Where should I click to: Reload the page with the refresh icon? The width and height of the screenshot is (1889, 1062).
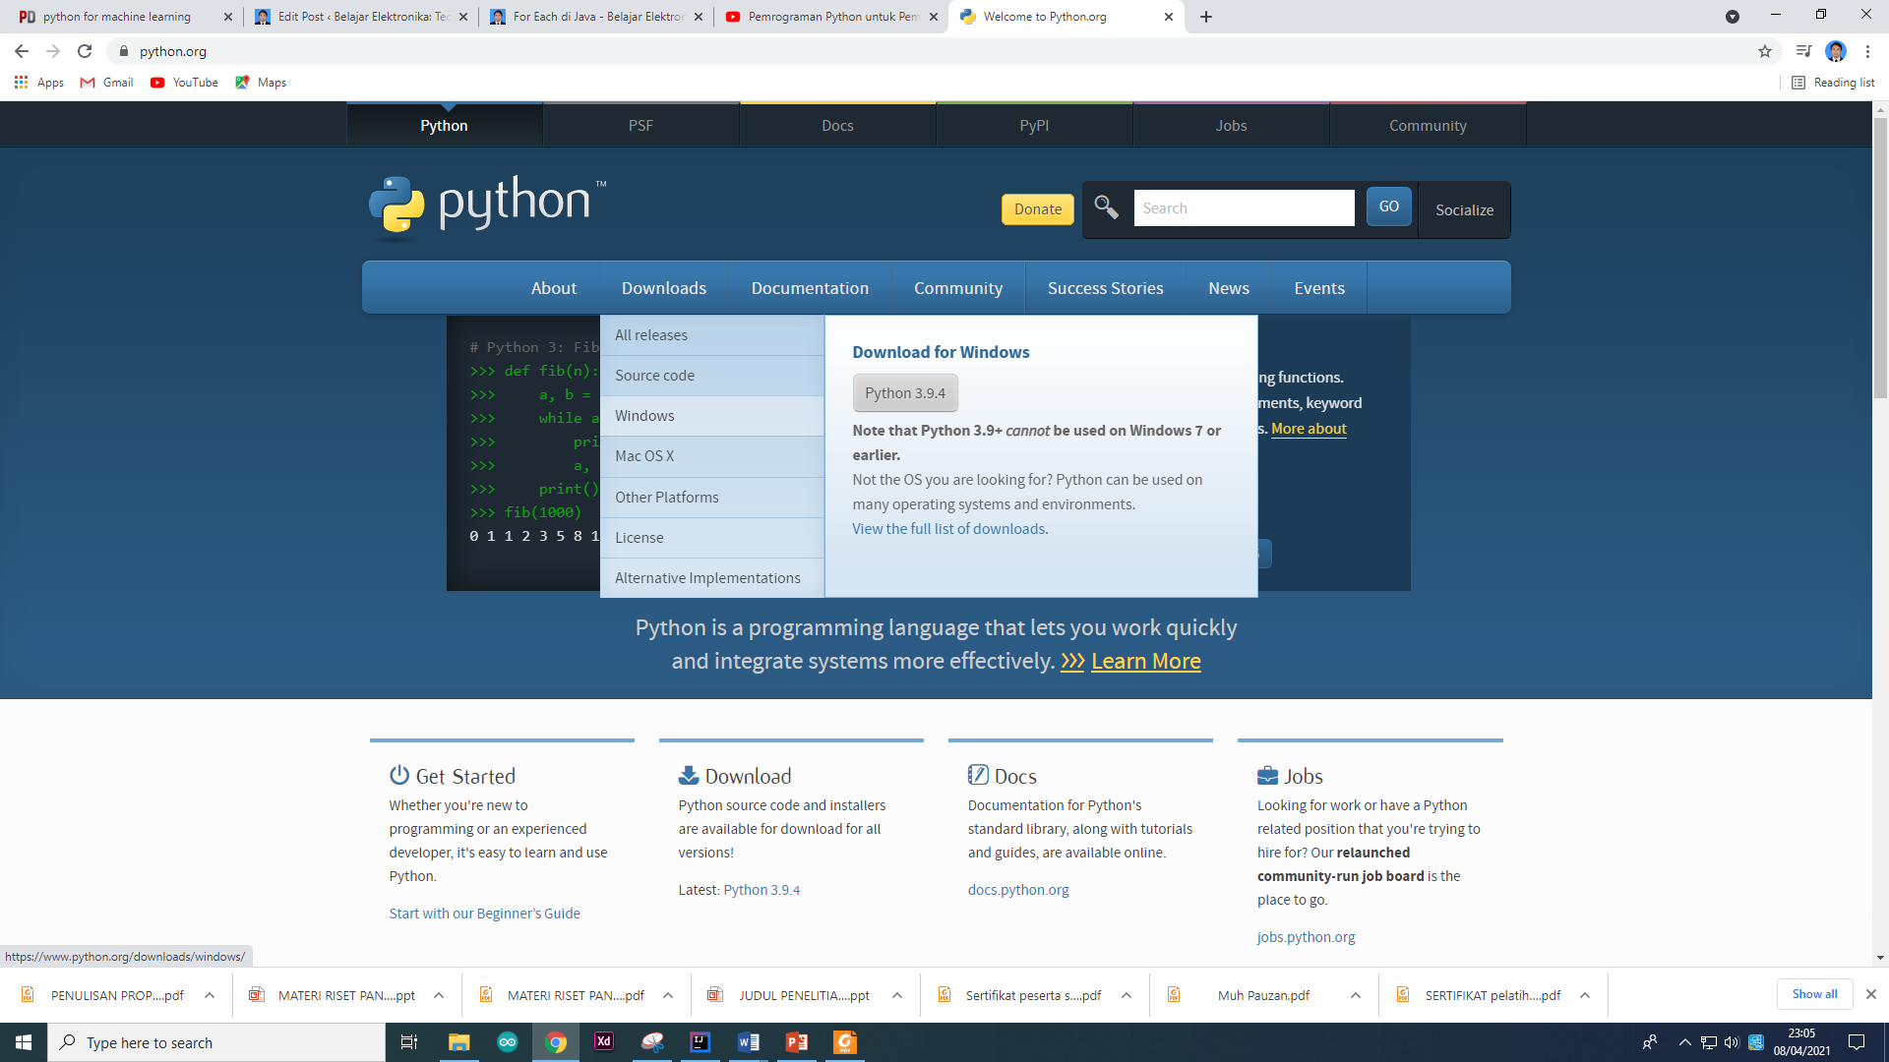coord(85,51)
